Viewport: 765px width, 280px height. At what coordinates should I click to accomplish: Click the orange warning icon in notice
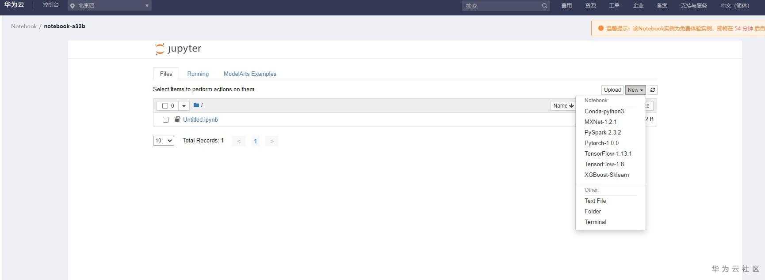[x=601, y=28]
